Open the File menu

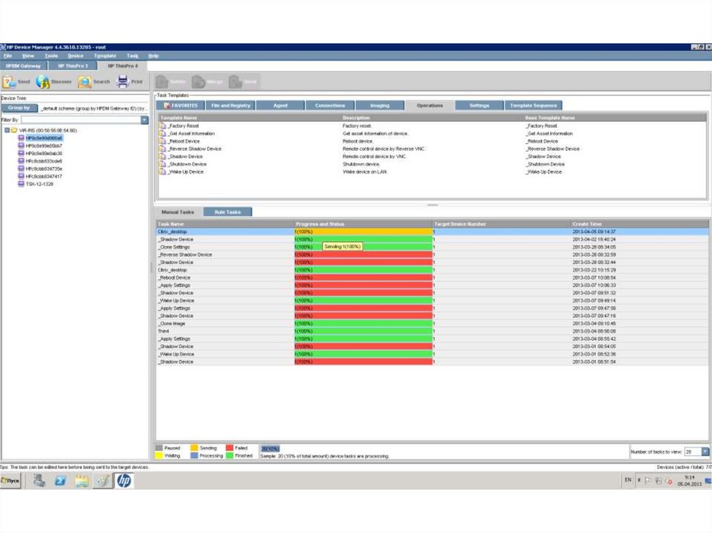point(8,56)
